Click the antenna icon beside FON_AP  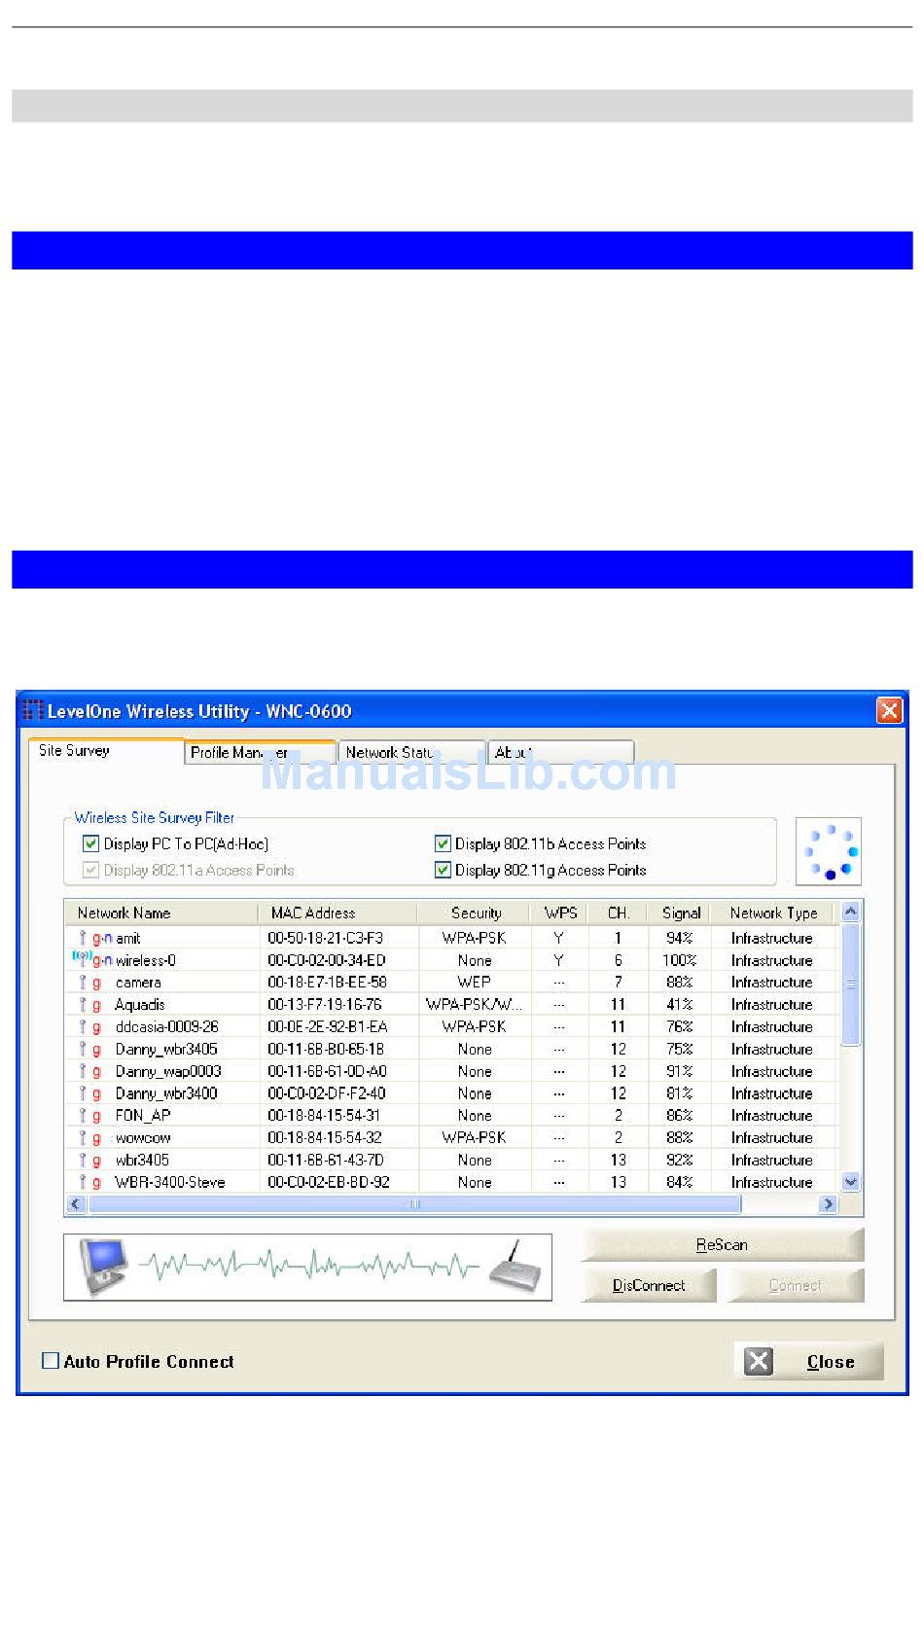83,1116
